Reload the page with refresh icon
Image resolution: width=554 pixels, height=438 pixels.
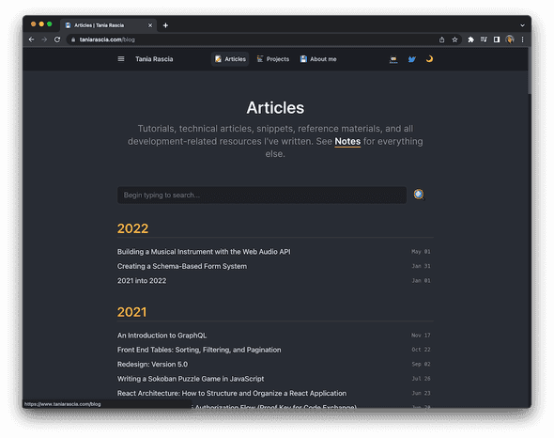[57, 39]
